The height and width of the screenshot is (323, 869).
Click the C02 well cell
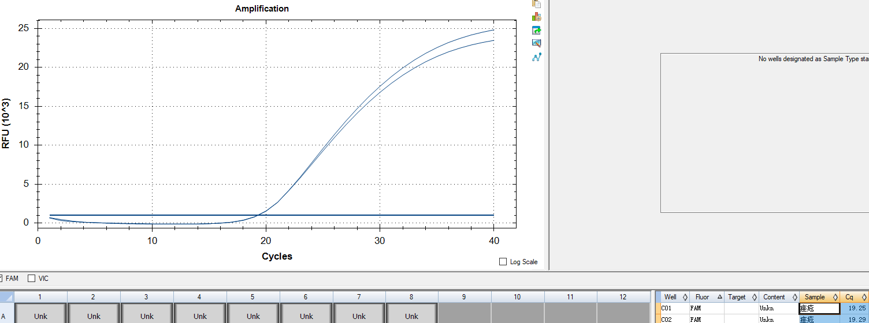[x=674, y=319]
